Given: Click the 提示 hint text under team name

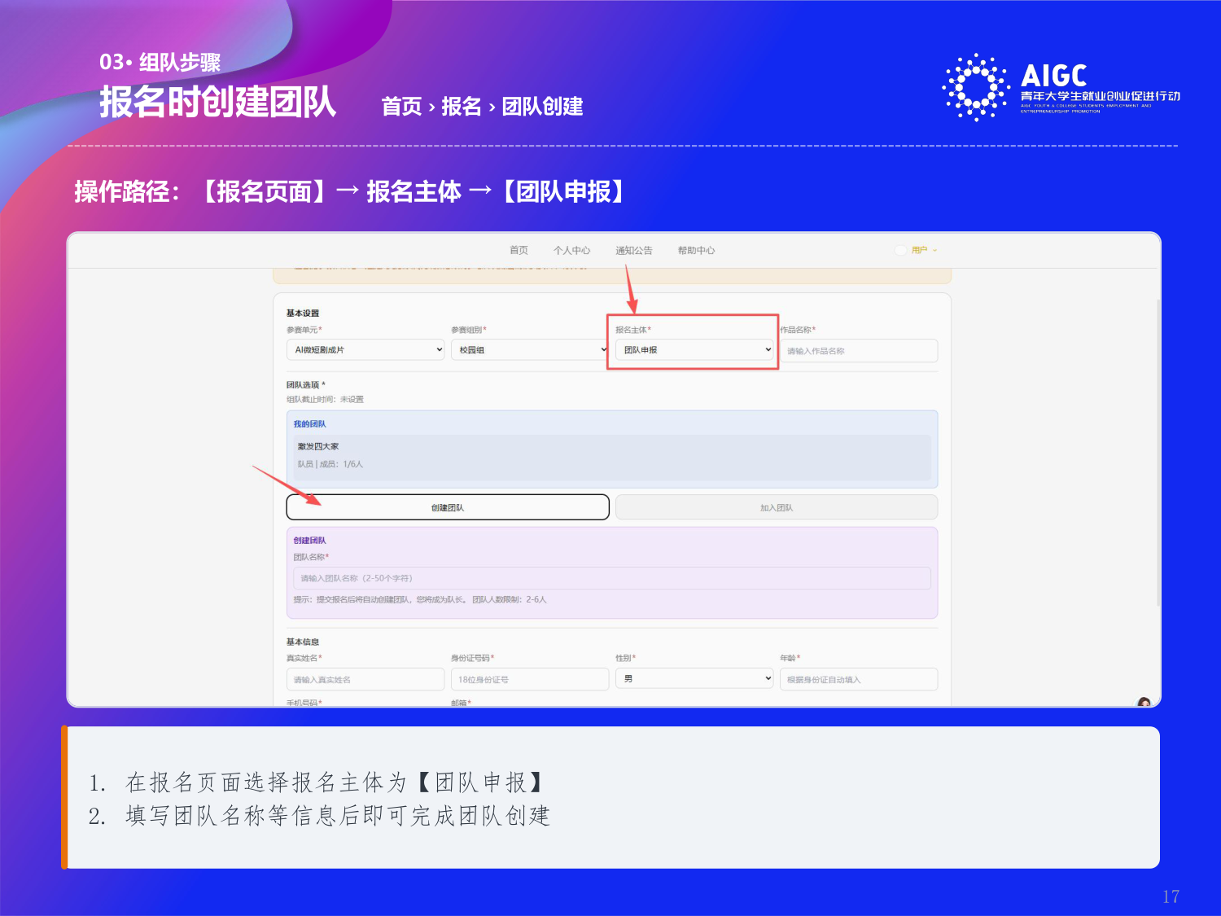Looking at the screenshot, I should (x=420, y=599).
